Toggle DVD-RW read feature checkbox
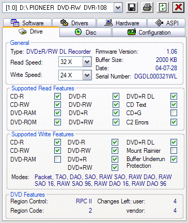The width and height of the screenshot is (188, 223). point(116,104)
